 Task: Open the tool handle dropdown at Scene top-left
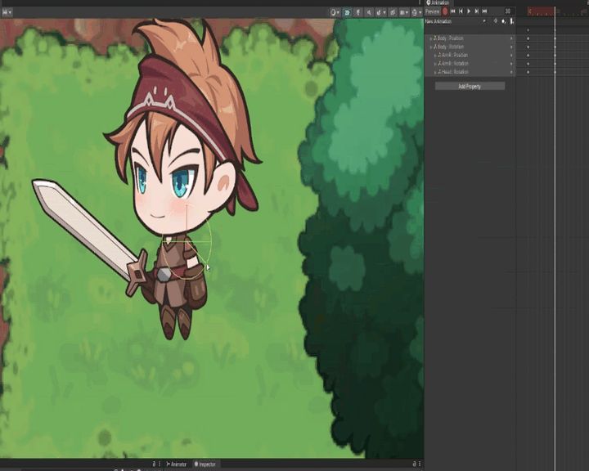pyautogui.click(x=7, y=12)
